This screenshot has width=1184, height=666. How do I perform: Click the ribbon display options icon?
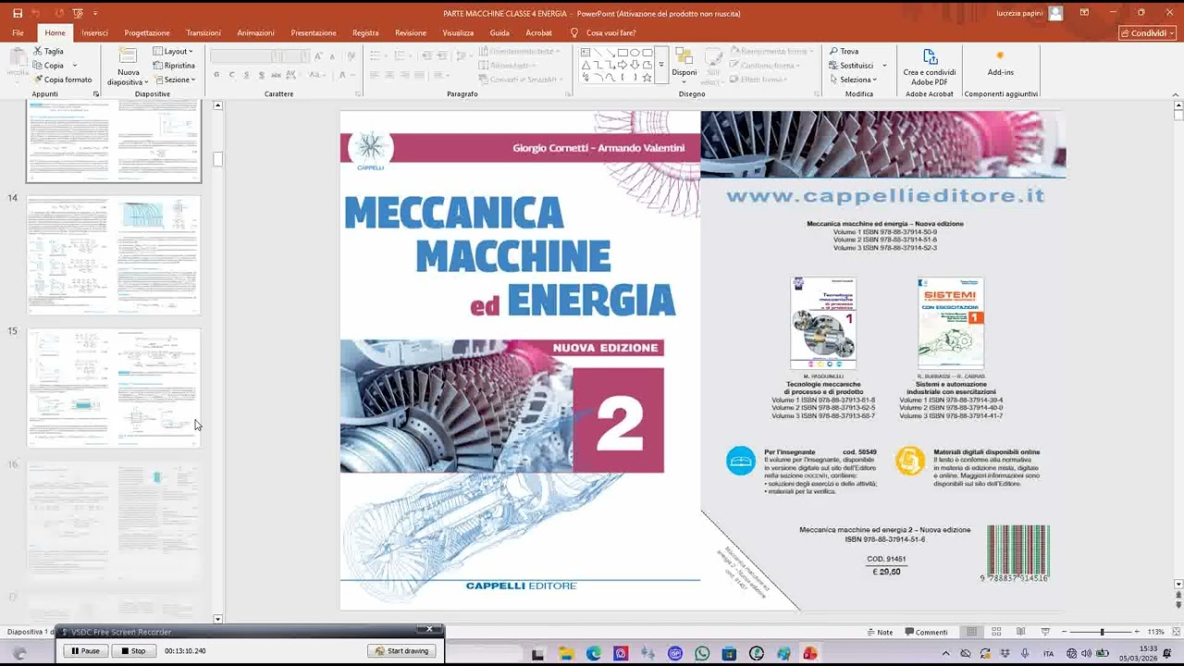pos(1084,13)
